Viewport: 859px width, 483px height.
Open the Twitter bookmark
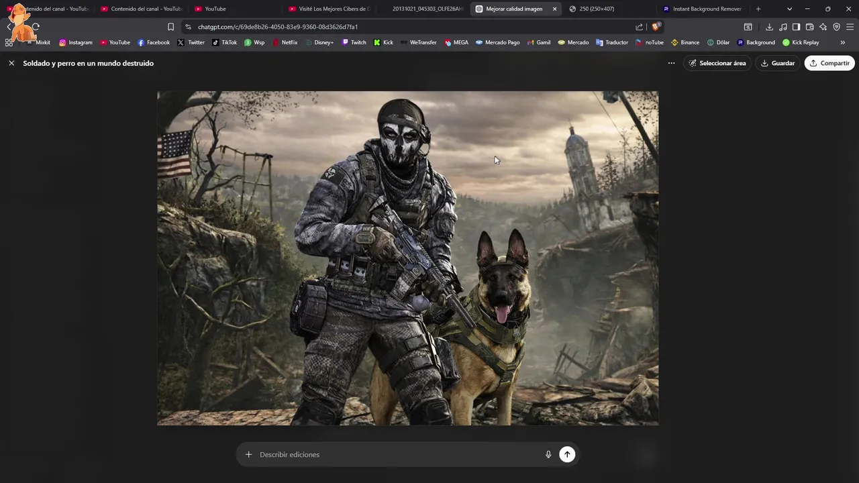(191, 42)
